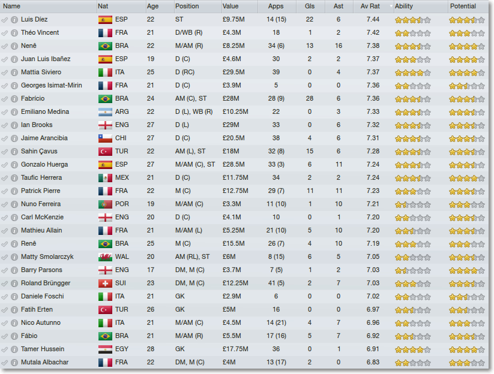Open info icon for Sahin Çavus
The height and width of the screenshot is (374, 494).
[x=14, y=152]
